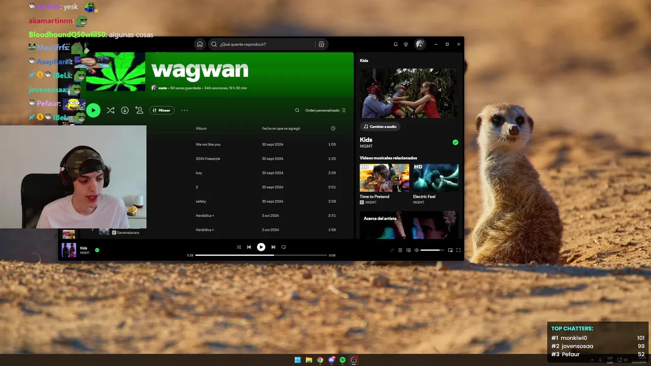Click the wagwan playlist cover image

pyautogui.click(x=115, y=72)
